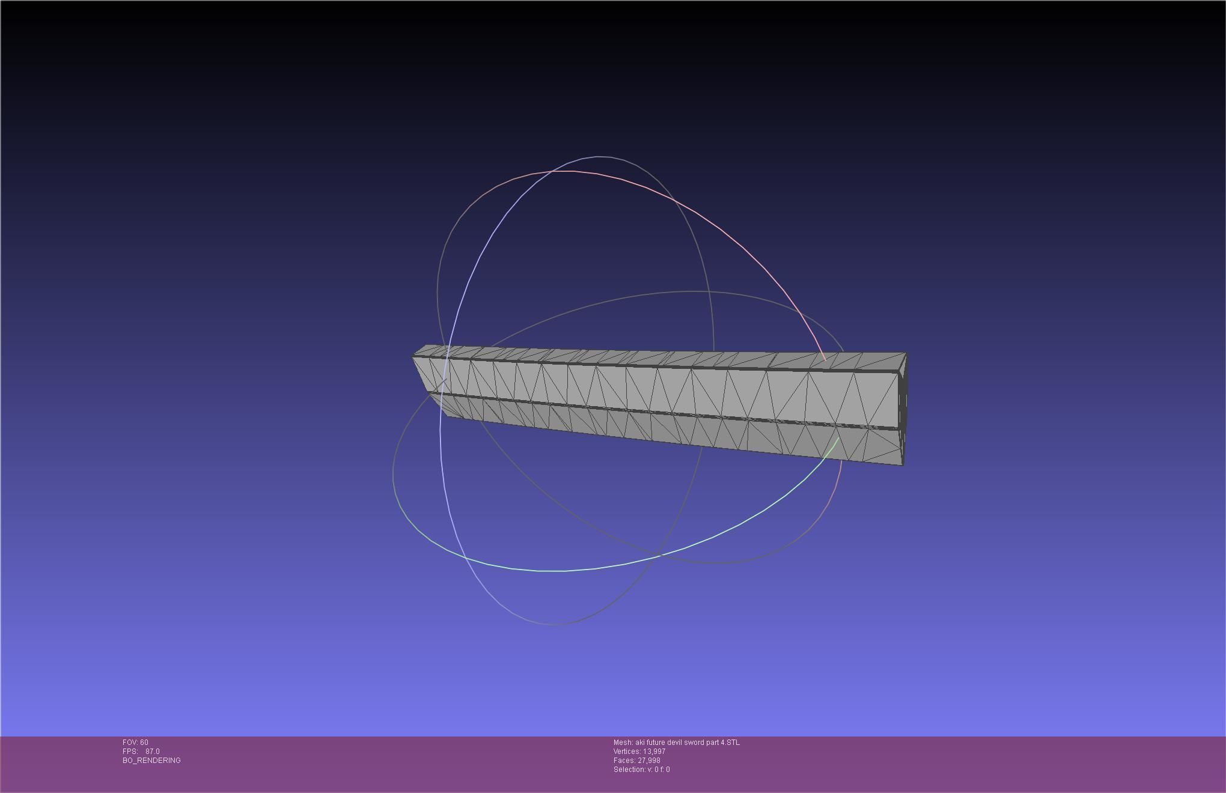Click the Selection: v: 0 f: 0 text
Viewport: 1226px width, 793px height.
[x=642, y=770]
